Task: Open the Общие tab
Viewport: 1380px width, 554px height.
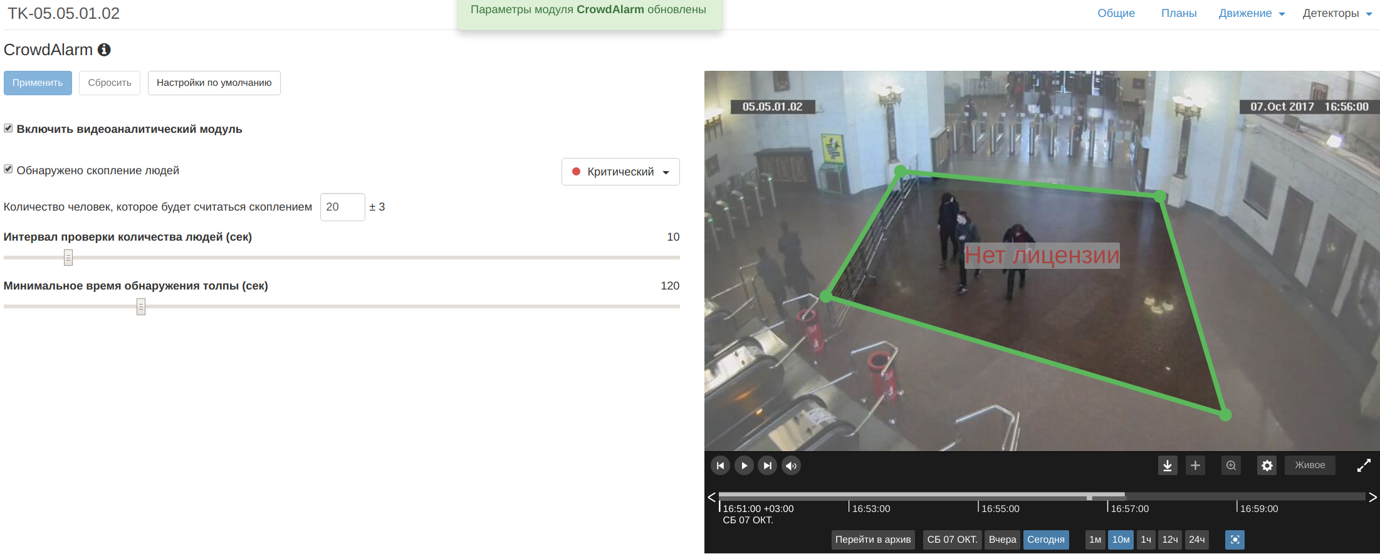Action: coord(1116,13)
